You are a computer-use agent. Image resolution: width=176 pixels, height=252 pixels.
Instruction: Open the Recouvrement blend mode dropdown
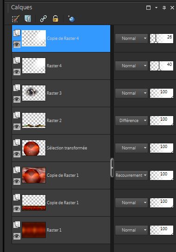click(132, 175)
